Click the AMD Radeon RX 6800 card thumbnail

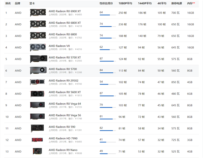38,36
